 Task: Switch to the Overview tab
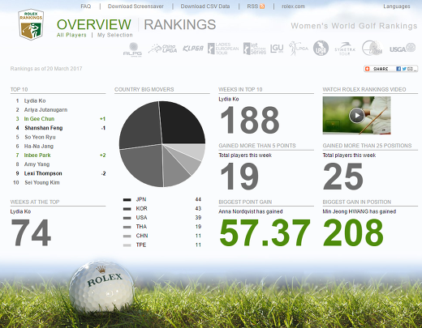tap(94, 24)
